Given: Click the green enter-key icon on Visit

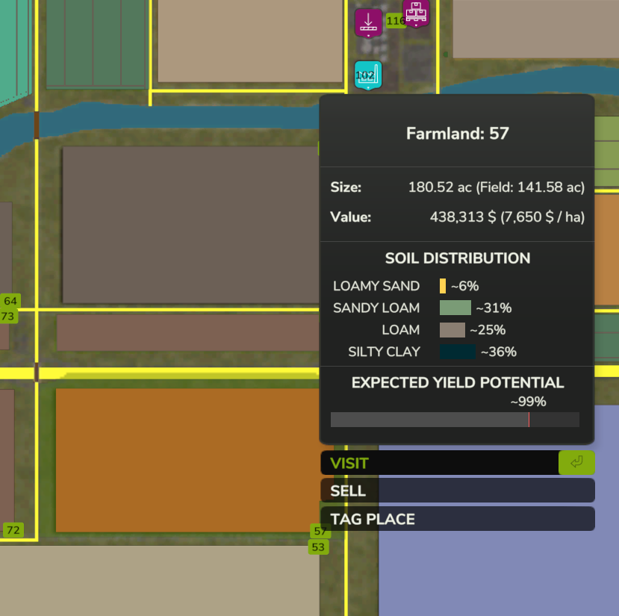Looking at the screenshot, I should tap(576, 462).
